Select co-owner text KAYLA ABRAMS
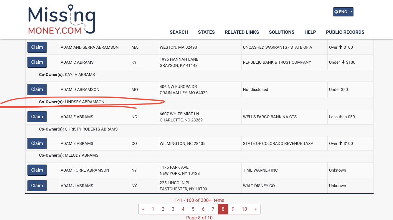This screenshot has width=393, height=220. click(80, 75)
